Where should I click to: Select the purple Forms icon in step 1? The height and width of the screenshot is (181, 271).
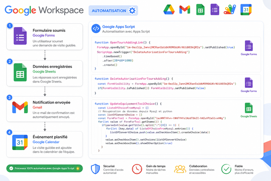(x=20, y=36)
